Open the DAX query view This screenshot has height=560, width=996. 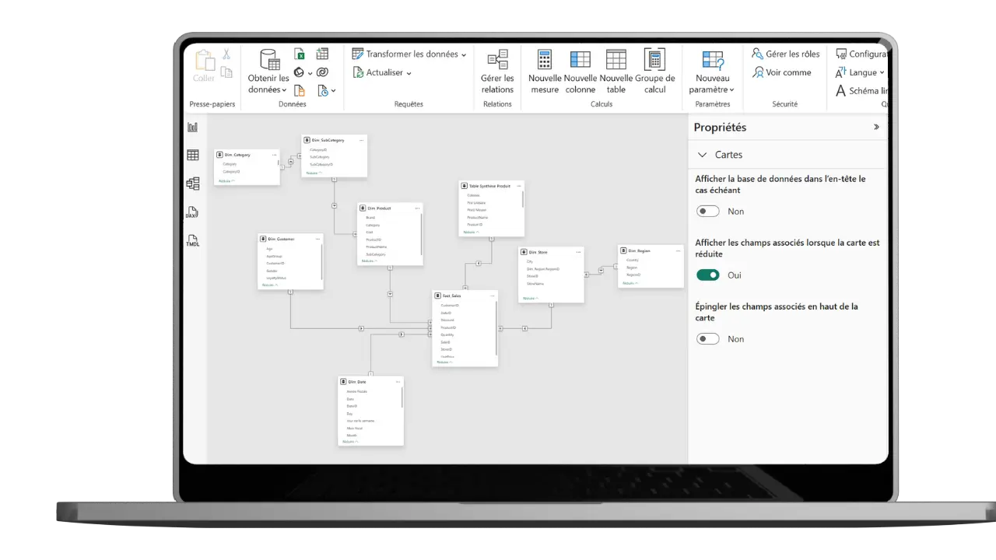click(193, 212)
